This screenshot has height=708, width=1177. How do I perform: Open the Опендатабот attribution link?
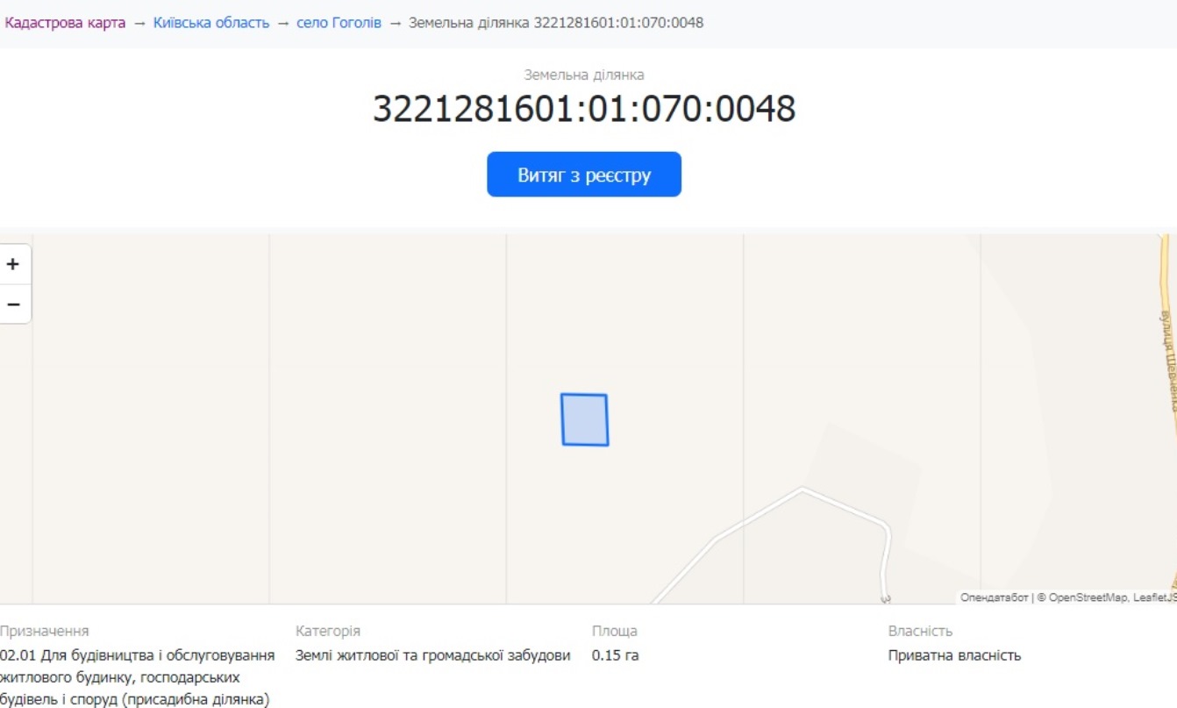point(994,597)
